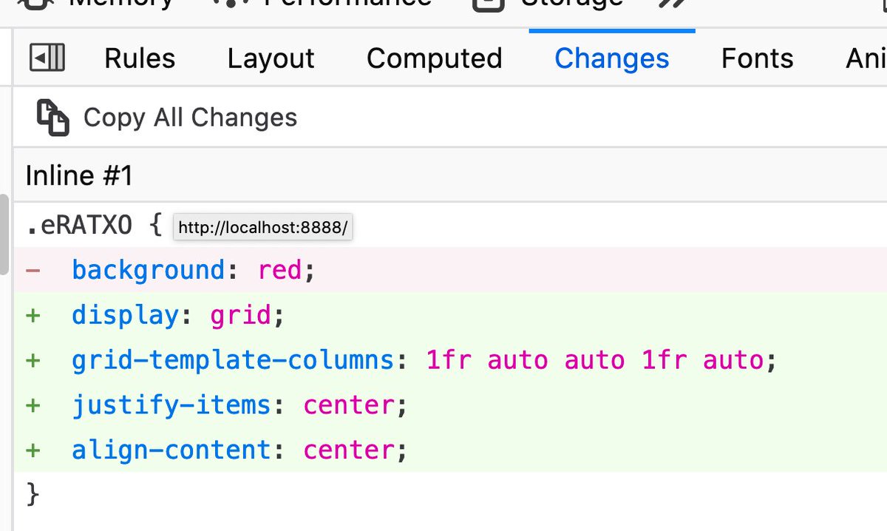This screenshot has height=531, width=887.
Task: Open the http://localhost:8888/ source link
Action: 263,228
